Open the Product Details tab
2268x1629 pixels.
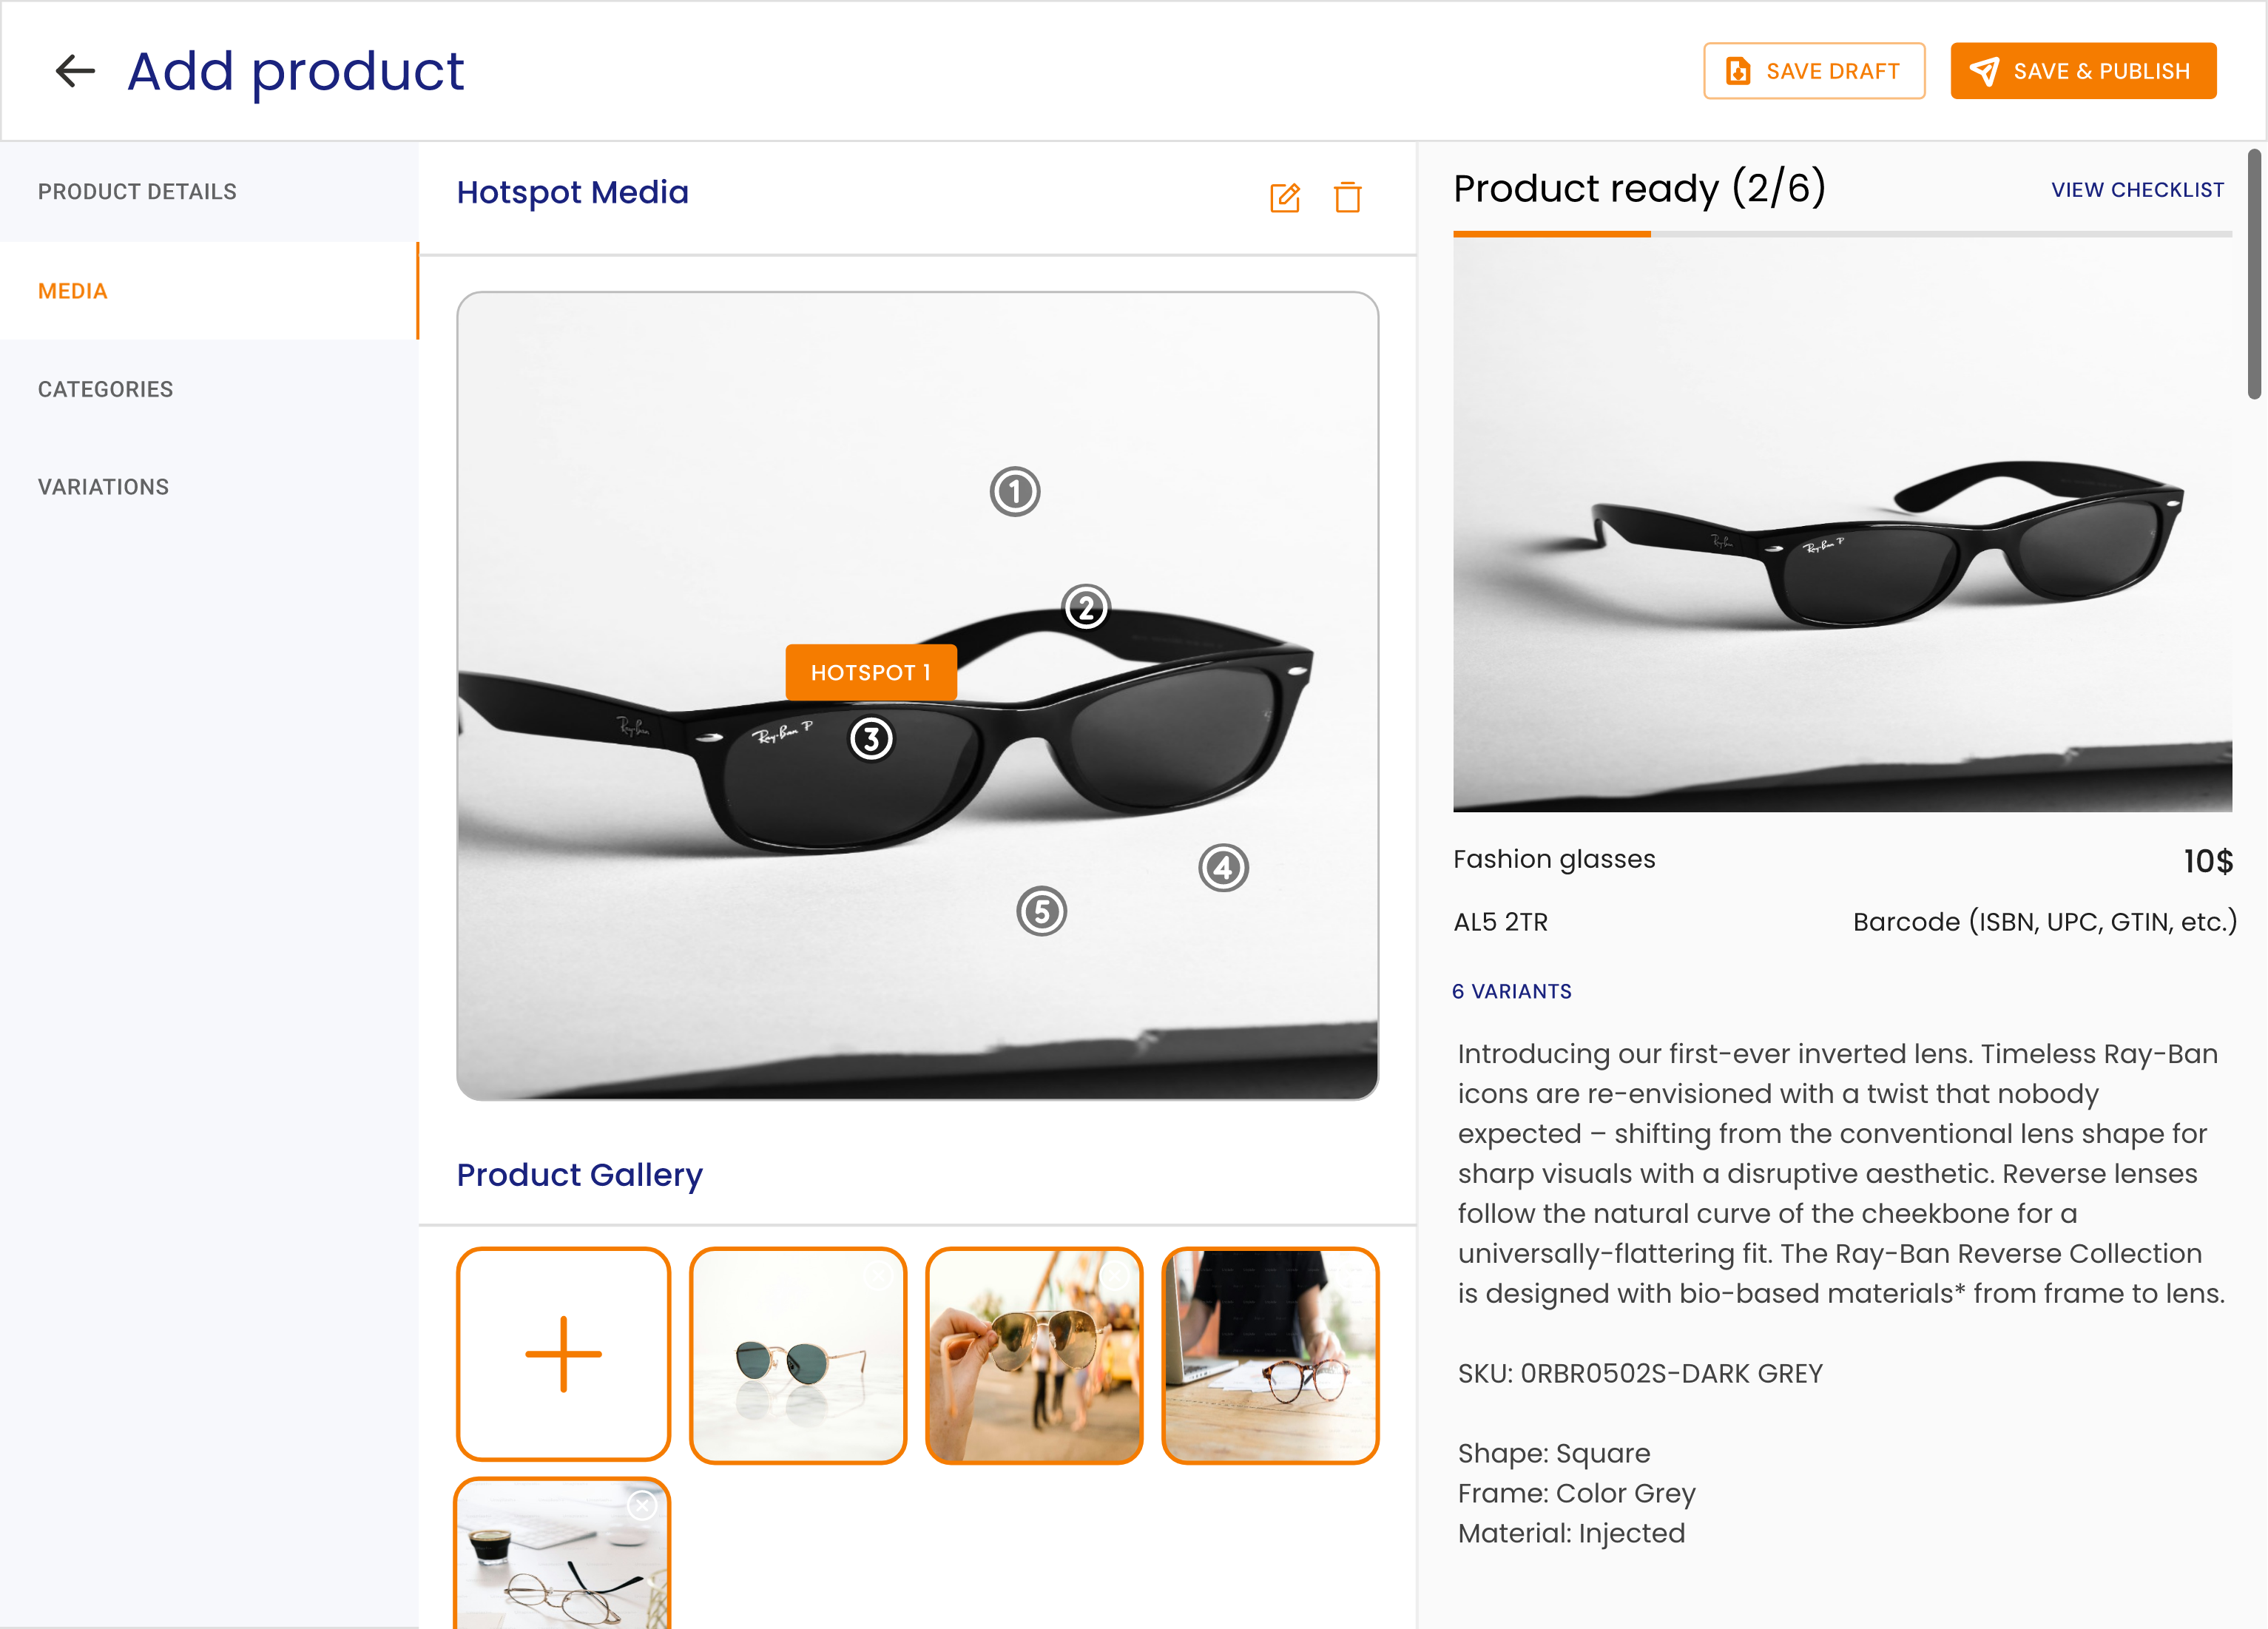click(137, 192)
